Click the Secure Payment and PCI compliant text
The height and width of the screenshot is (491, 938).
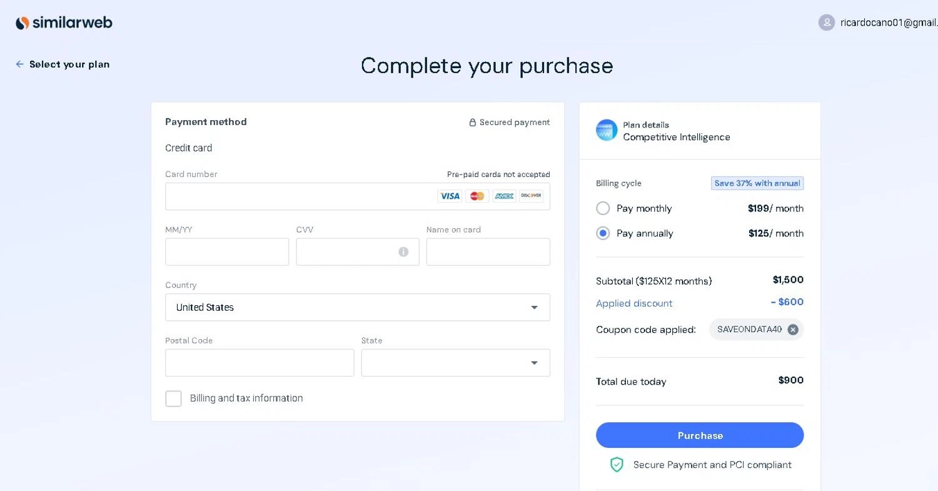[x=712, y=465]
